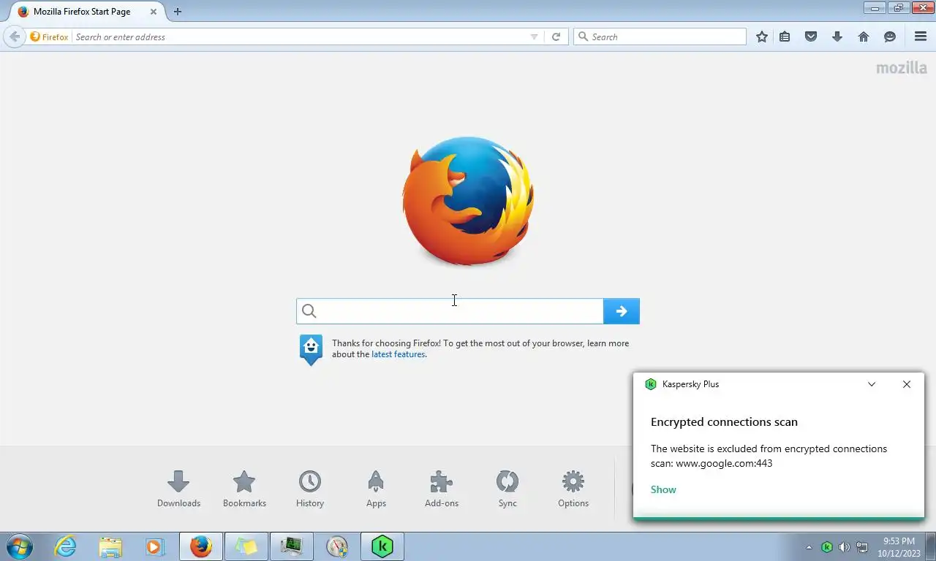This screenshot has height=561, width=936.
Task: Show hidden system tray icons
Action: tap(809, 547)
